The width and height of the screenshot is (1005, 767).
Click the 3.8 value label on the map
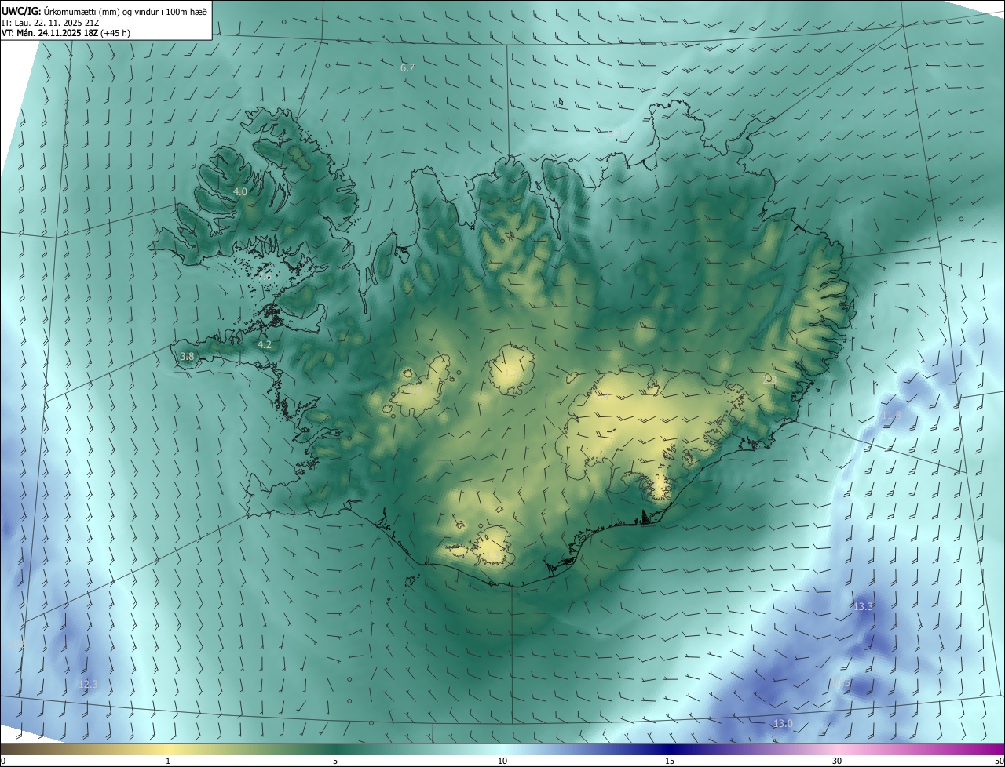coord(187,356)
